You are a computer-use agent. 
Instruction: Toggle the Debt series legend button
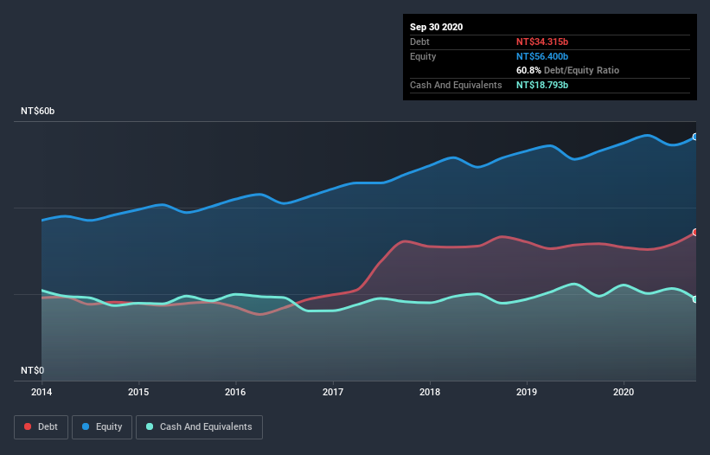coord(42,427)
